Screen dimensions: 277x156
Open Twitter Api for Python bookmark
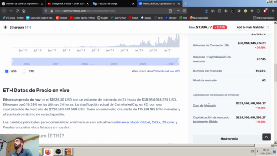[82, 18]
